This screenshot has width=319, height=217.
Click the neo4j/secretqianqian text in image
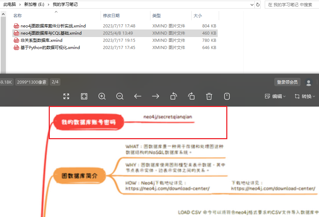tap(168, 117)
